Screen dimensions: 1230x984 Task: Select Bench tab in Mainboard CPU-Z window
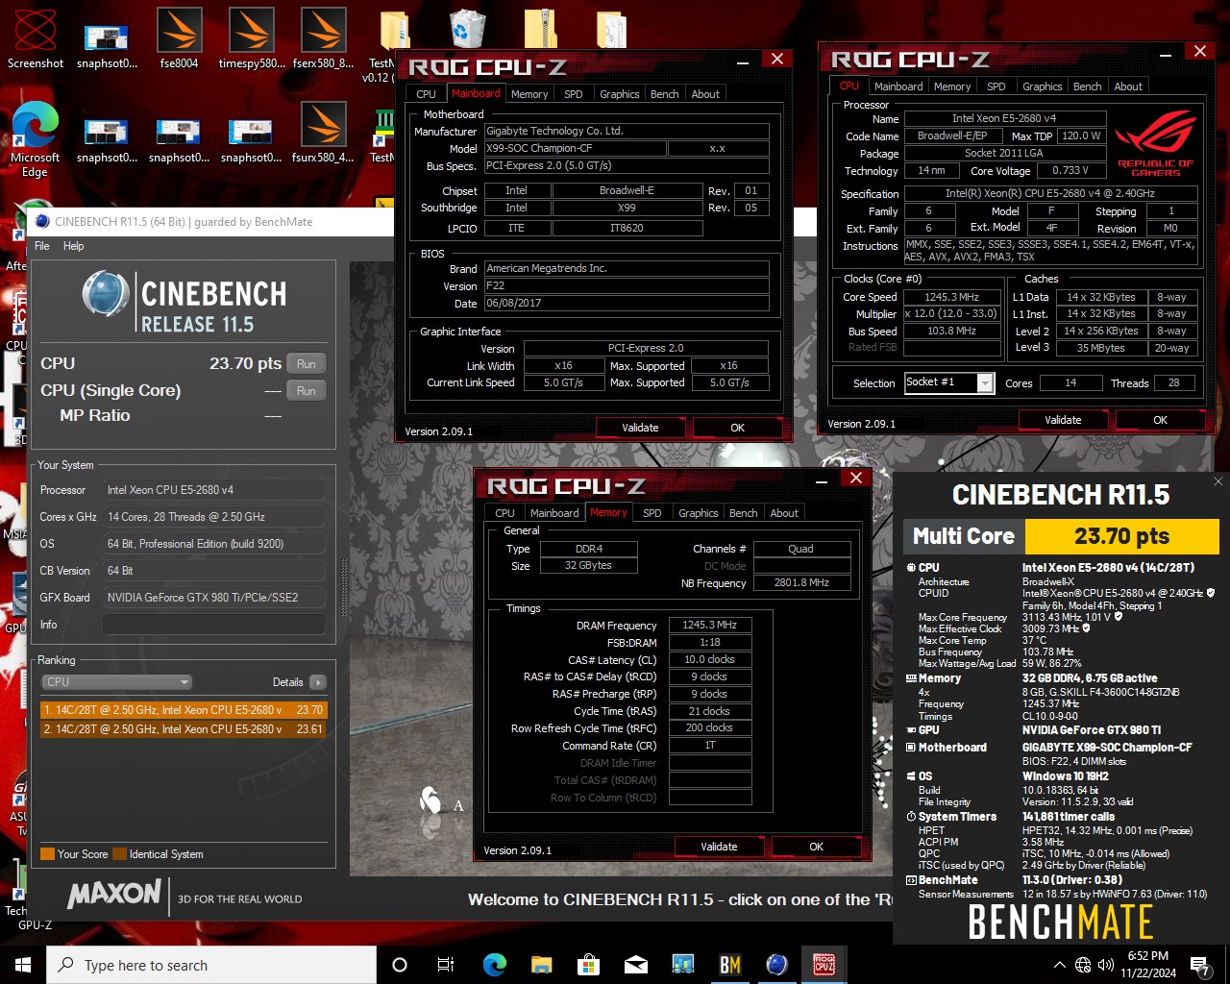click(665, 94)
